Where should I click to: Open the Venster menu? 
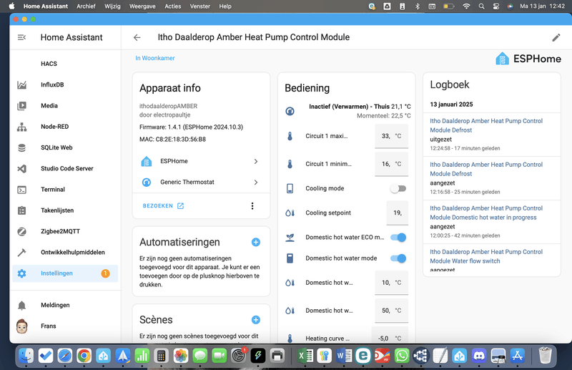(x=200, y=6)
